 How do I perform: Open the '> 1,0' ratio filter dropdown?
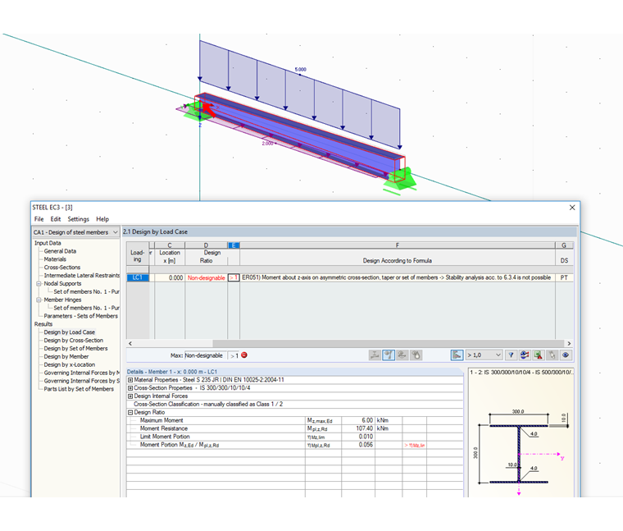coord(484,355)
